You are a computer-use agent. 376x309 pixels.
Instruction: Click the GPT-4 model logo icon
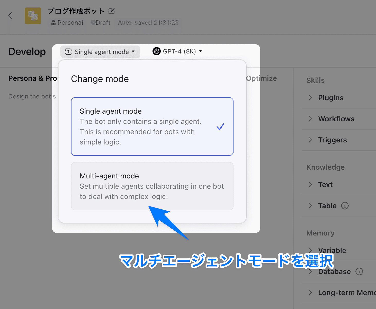156,51
